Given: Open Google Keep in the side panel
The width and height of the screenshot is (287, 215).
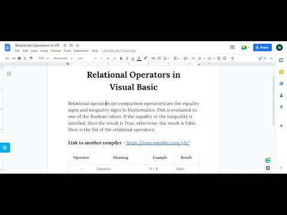Looking at the screenshot, I should pos(281,72).
